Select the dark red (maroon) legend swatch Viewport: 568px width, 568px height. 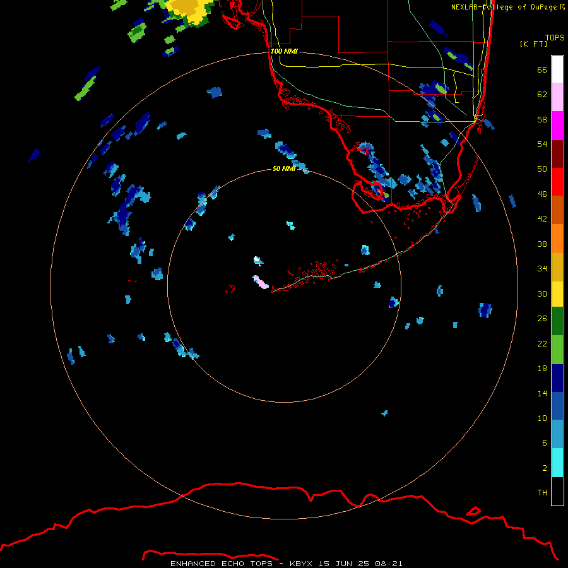(x=557, y=154)
